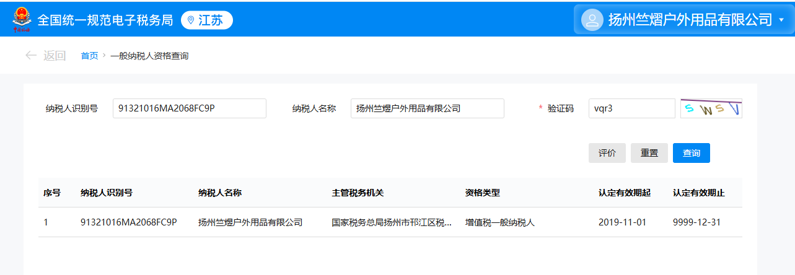Open the 江苏 region selector
Screen dimensions: 795x275
pos(207,20)
